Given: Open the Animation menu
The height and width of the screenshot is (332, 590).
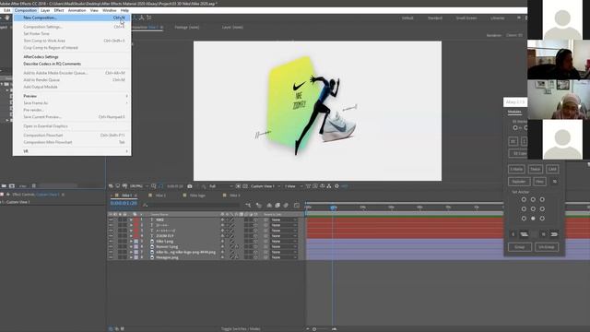Looking at the screenshot, I should coord(77,10).
